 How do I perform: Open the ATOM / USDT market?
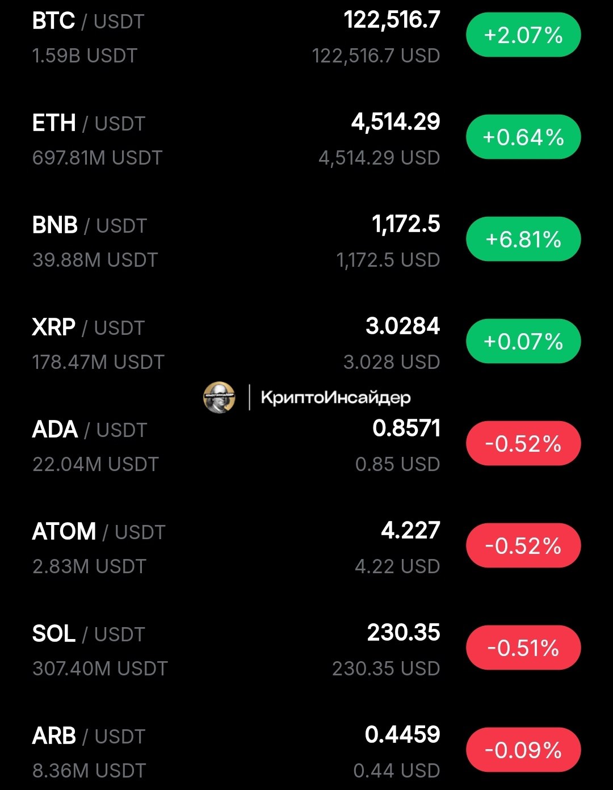pyautogui.click(x=99, y=532)
